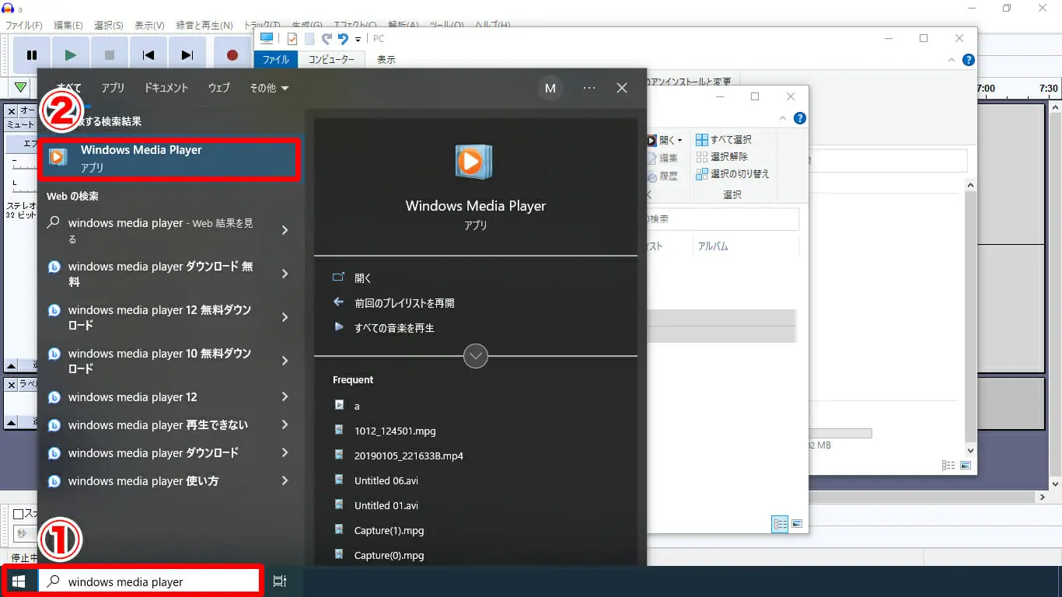Screen dimensions: 1062x597
Task: Click the computer icon in PC title bar
Action: pos(267,38)
